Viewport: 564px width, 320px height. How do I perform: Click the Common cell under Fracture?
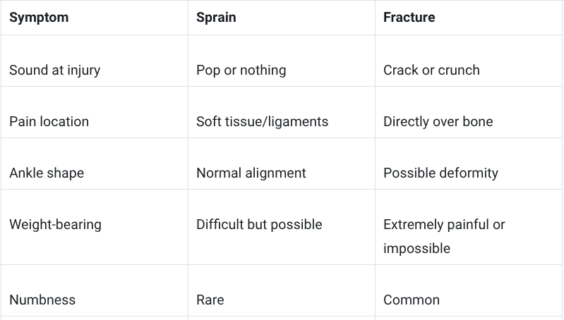pos(412,300)
